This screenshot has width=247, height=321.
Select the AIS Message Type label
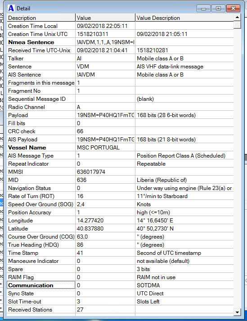click(31, 156)
